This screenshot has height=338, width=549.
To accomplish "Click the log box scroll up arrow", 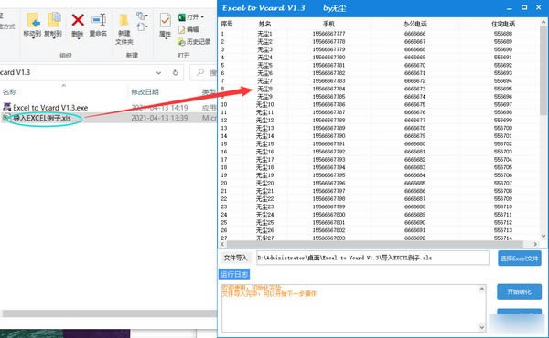I will point(482,289).
